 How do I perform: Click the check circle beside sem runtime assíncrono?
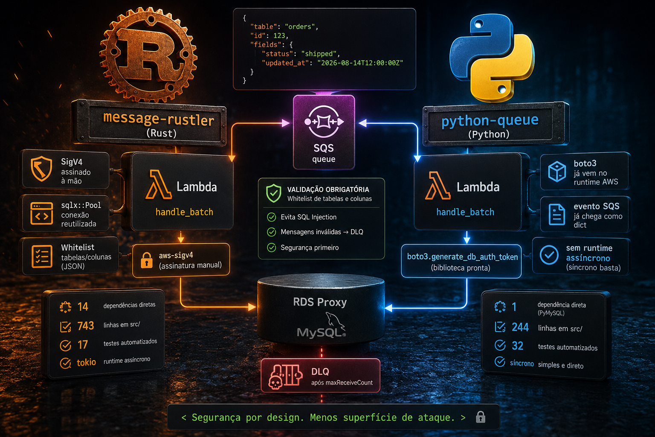tap(549, 255)
